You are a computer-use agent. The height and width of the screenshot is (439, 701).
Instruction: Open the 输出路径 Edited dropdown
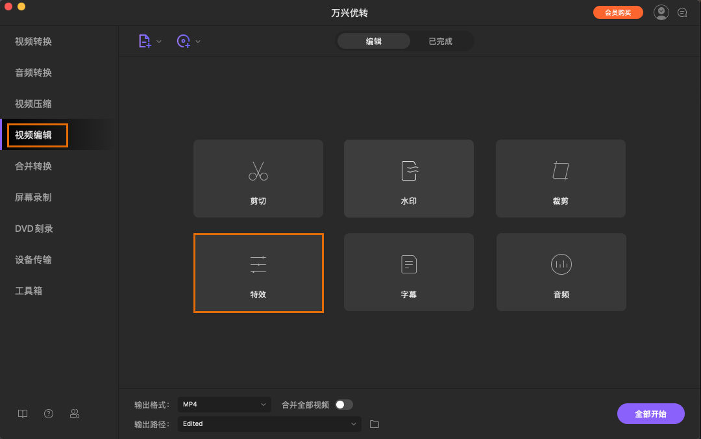(x=269, y=423)
